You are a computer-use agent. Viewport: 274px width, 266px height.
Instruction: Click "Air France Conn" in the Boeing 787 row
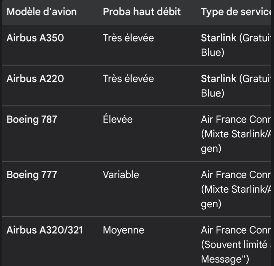click(x=236, y=119)
